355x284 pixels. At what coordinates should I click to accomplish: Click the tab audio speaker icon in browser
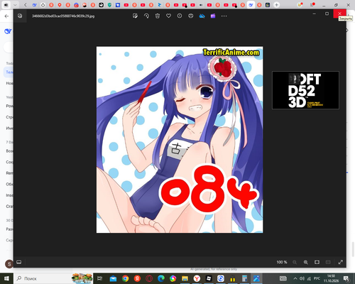point(6,5)
